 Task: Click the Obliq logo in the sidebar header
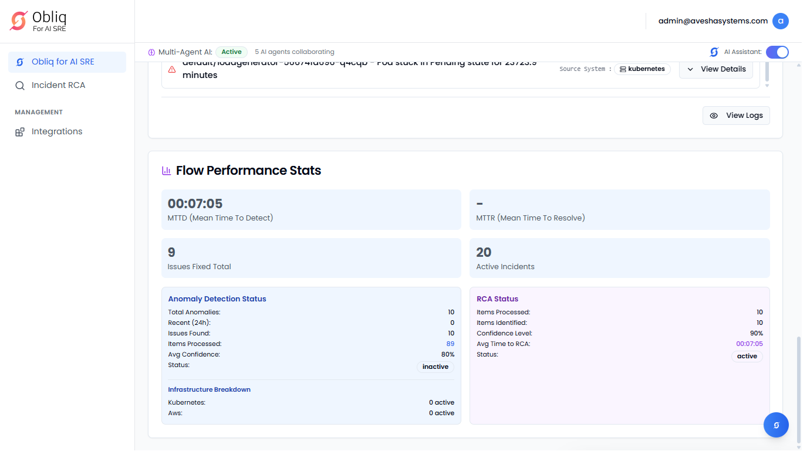click(19, 21)
